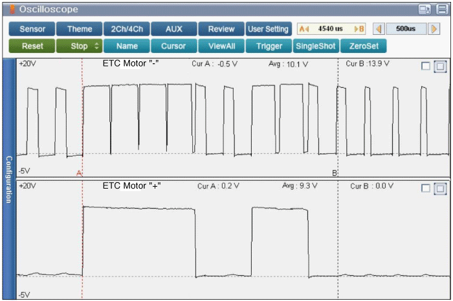Click small square icon on ETC Motor "+" channel
This screenshot has height=301, width=453.
(x=426, y=189)
